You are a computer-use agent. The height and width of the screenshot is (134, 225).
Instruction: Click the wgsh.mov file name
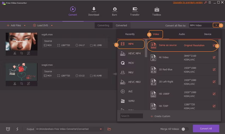click(47, 35)
